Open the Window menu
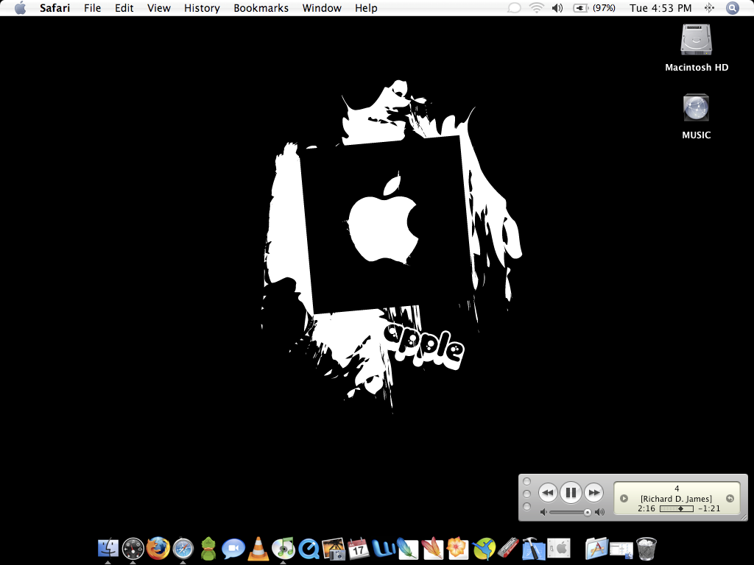The height and width of the screenshot is (565, 754). pos(322,8)
